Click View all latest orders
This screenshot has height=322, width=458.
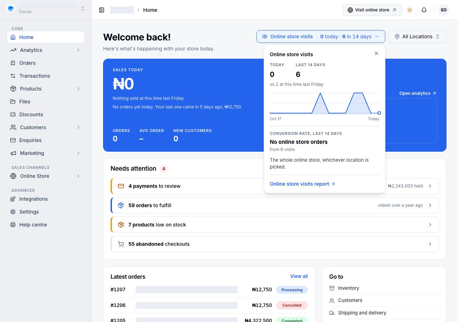(299, 276)
